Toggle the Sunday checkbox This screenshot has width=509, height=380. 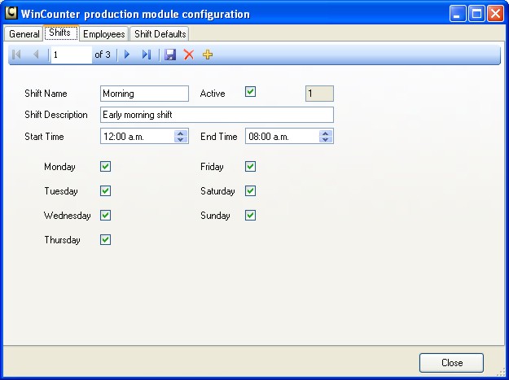click(250, 216)
